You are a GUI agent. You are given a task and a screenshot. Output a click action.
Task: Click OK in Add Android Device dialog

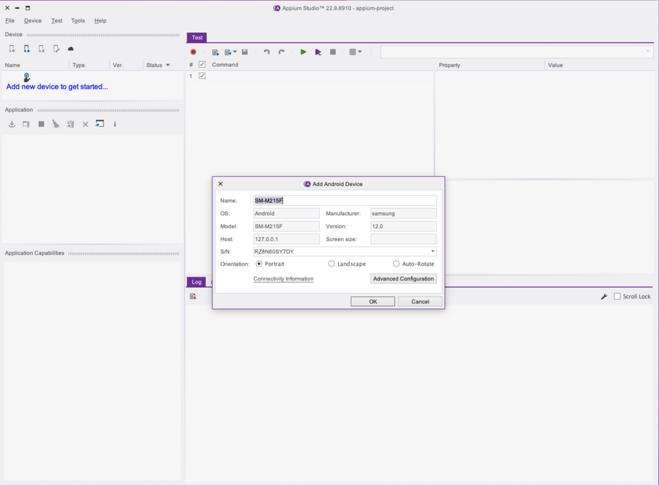pos(373,302)
